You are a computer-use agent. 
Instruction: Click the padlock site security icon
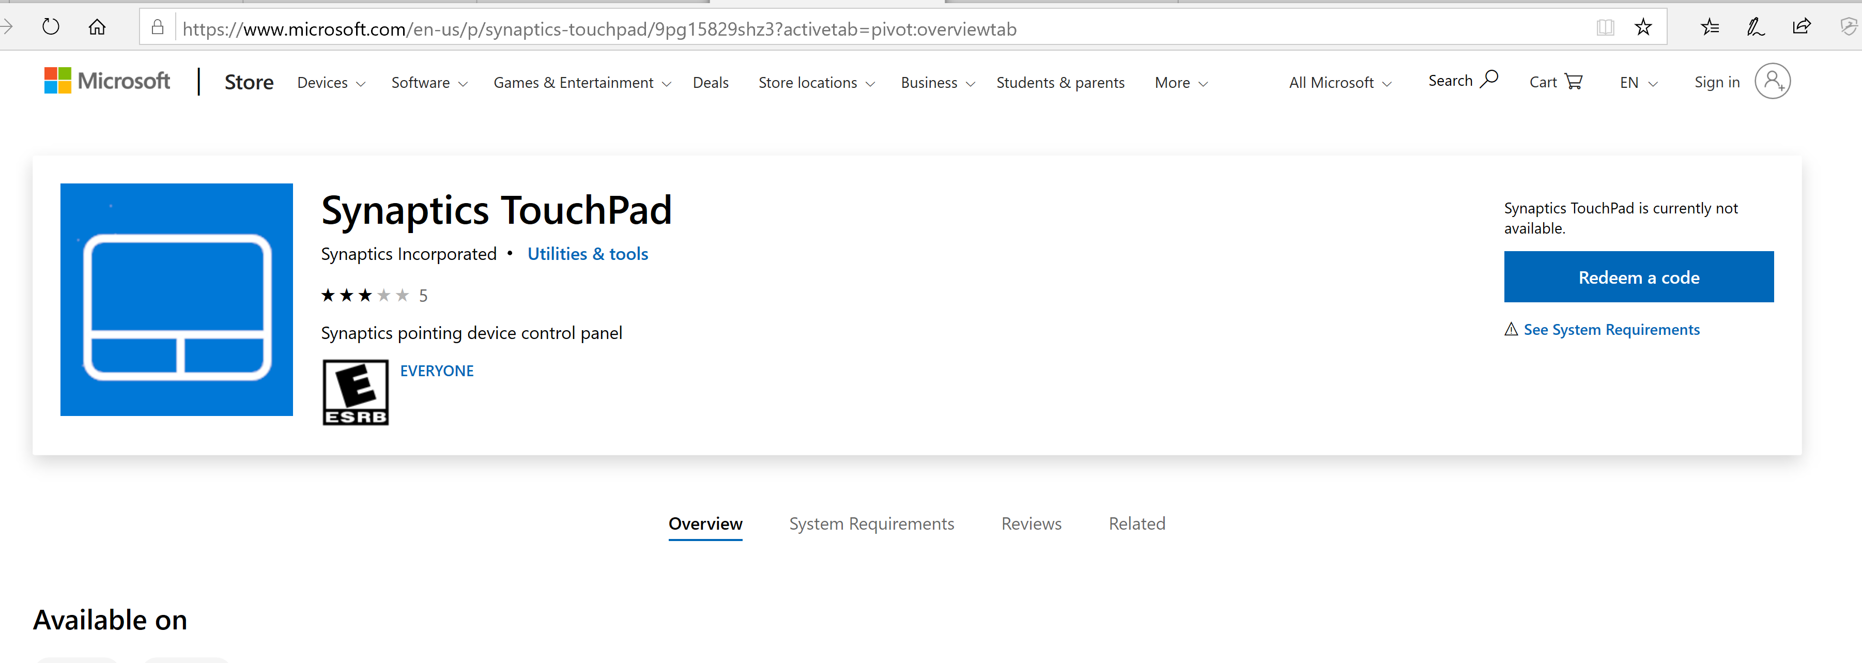(x=158, y=27)
